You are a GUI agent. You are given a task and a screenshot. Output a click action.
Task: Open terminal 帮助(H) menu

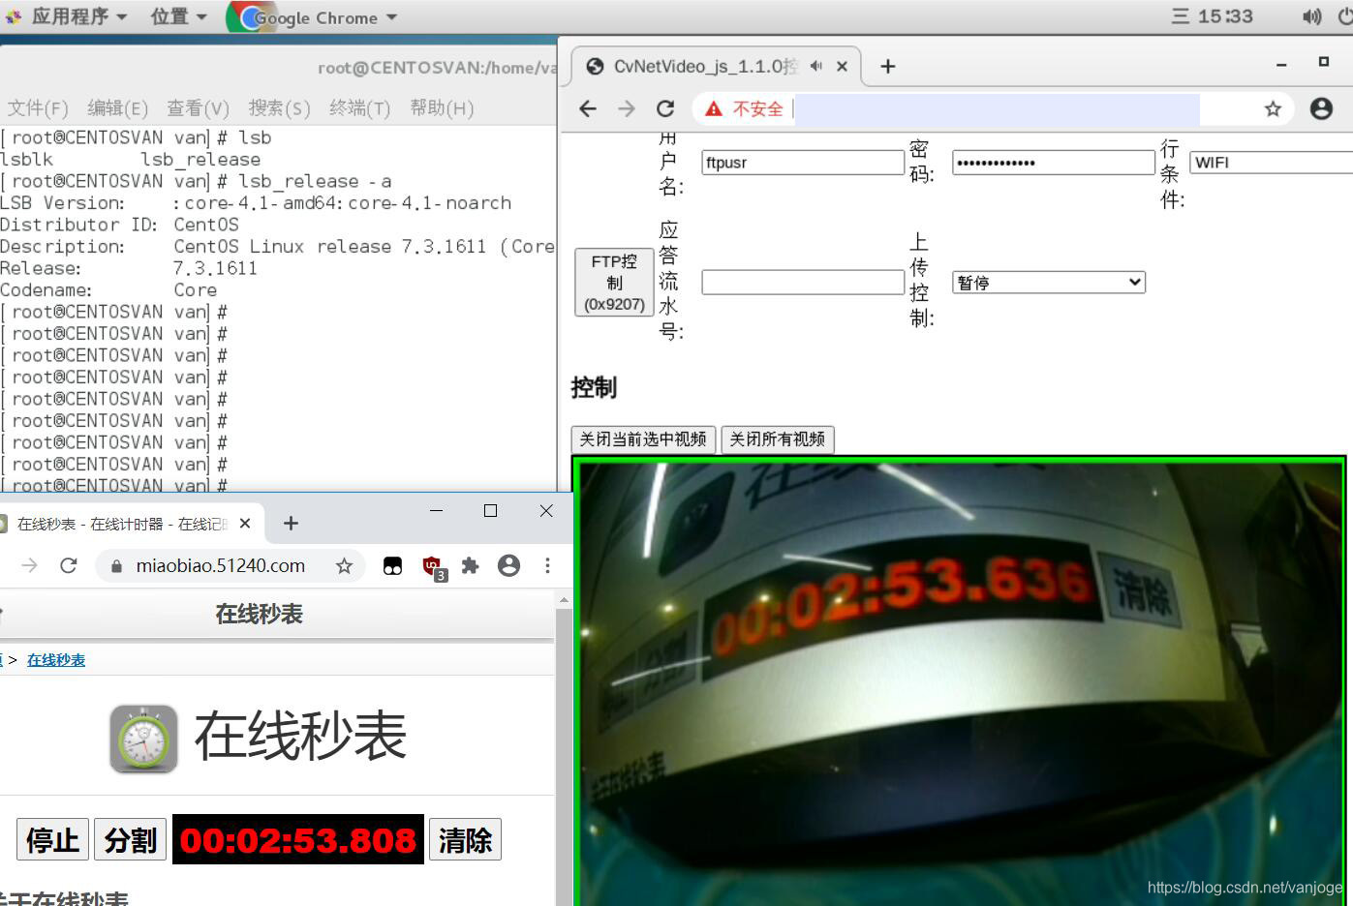point(442,107)
